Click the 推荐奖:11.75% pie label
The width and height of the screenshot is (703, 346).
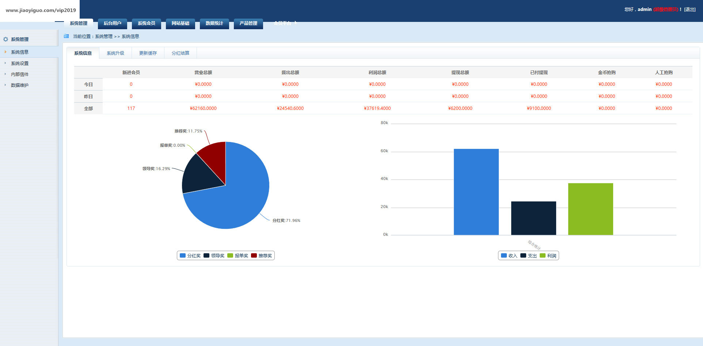[188, 131]
